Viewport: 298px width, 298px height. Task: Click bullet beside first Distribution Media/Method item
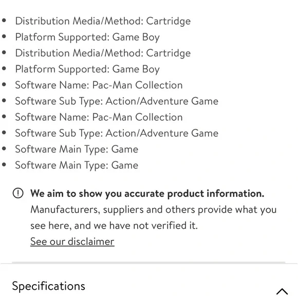tap(4, 20)
